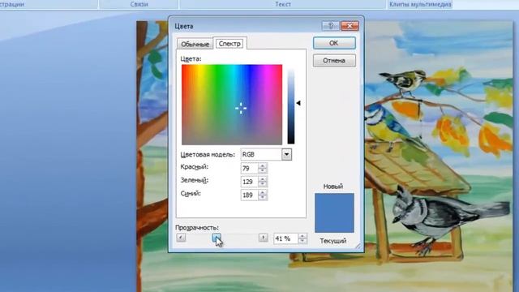Click the Красный value field showing 79
The height and width of the screenshot is (292, 519).
pos(249,168)
